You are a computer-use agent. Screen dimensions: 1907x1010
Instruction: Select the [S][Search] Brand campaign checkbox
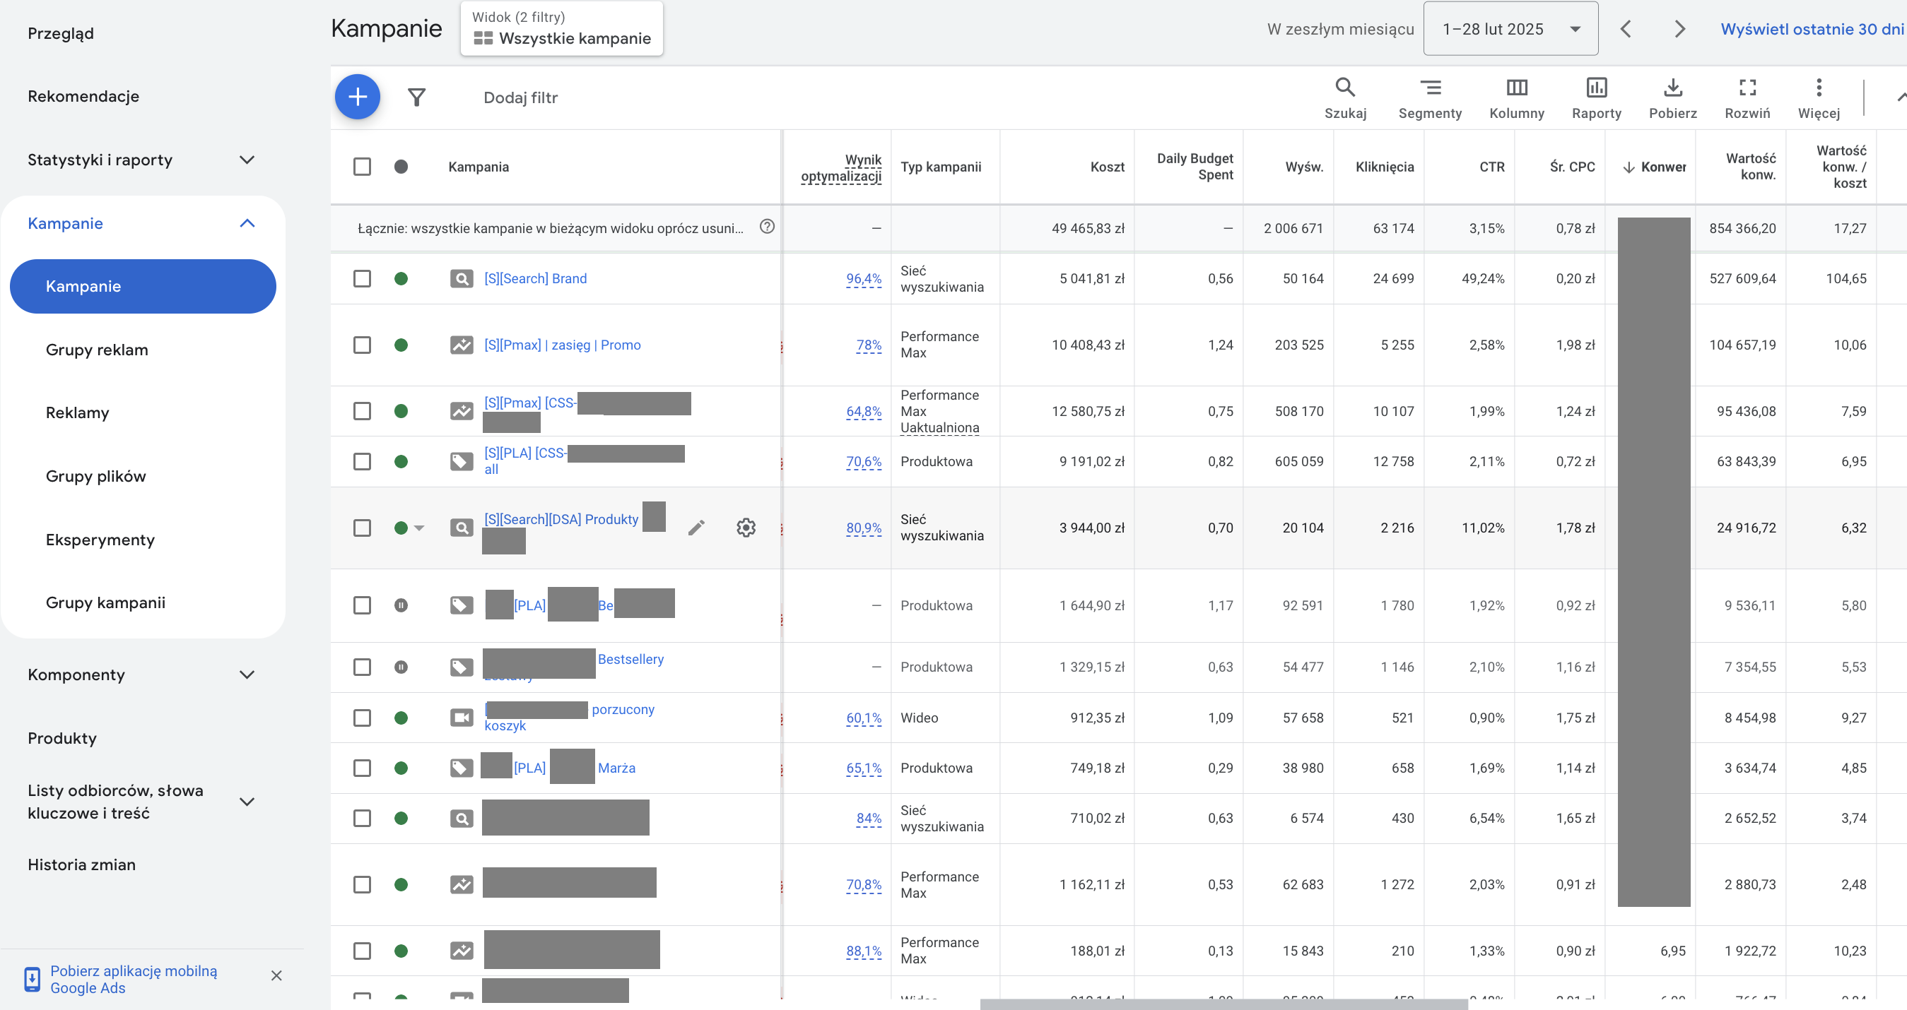tap(362, 278)
